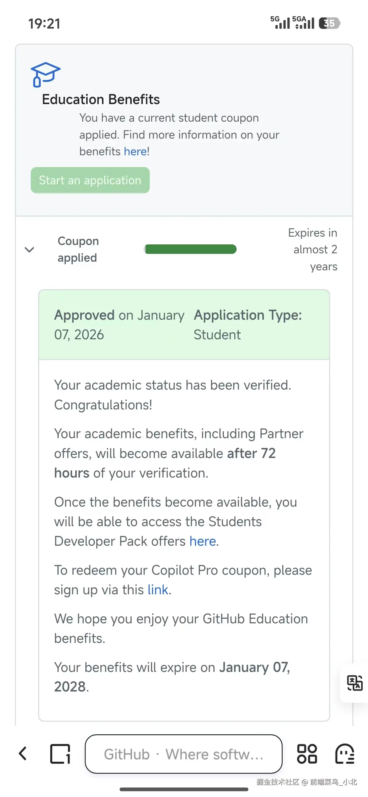
Task: Tap the ghost-shaped browser menu icon
Action: coord(344,754)
